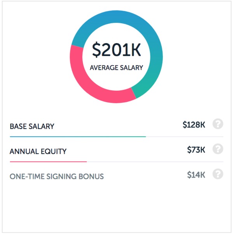Image resolution: width=233 pixels, height=234 pixels.
Task: Click the blue-green Base Salary progress bar
Action: click(x=78, y=137)
